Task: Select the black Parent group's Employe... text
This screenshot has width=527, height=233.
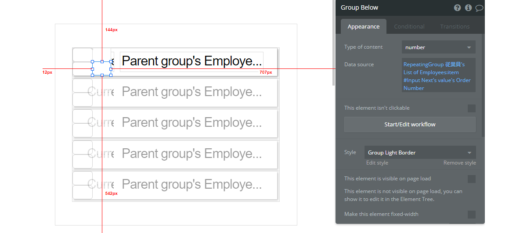Action: pos(191,61)
